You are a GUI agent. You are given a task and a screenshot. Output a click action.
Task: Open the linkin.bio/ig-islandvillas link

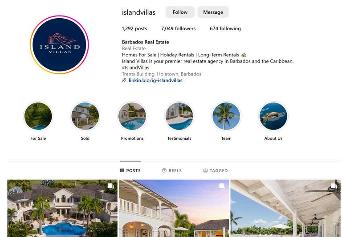[155, 80]
